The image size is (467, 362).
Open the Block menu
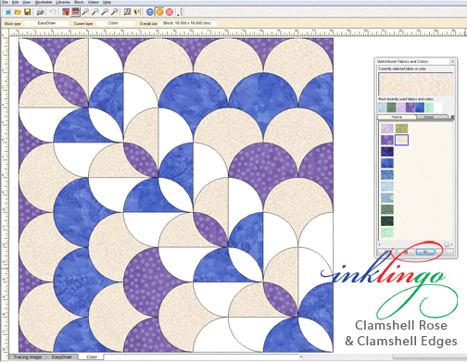click(79, 2)
